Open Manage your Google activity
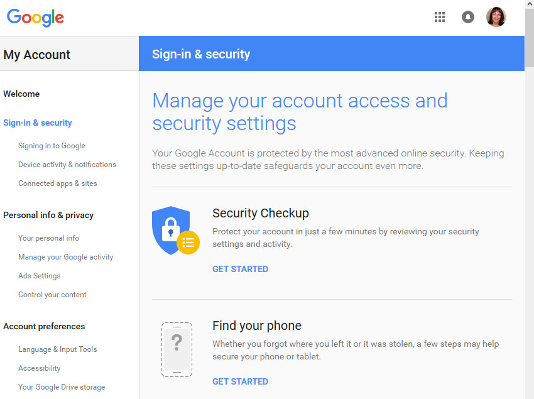534x399 pixels. click(66, 257)
